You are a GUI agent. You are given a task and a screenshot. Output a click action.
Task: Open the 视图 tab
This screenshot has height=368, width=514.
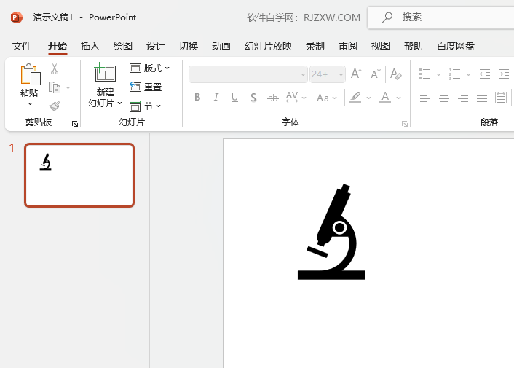381,46
